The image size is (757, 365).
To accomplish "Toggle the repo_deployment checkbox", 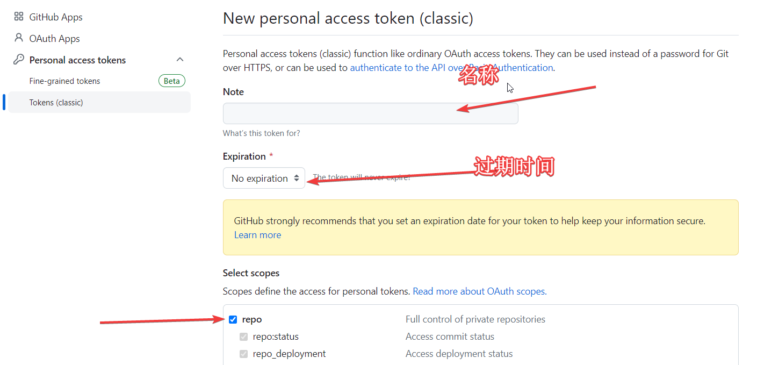I will point(243,354).
